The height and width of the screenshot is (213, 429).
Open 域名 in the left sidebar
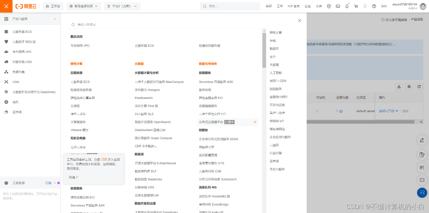pyautogui.click(x=16, y=102)
